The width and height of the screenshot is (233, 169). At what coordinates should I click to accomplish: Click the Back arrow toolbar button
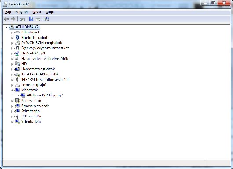pyautogui.click(x=7, y=19)
